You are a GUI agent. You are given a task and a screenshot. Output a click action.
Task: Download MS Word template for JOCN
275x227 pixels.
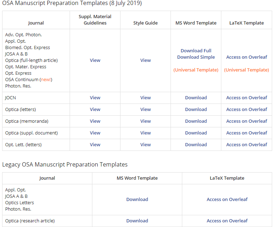coord(196,97)
